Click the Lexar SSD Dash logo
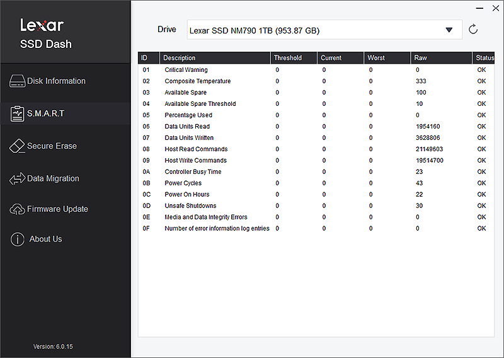 45,33
